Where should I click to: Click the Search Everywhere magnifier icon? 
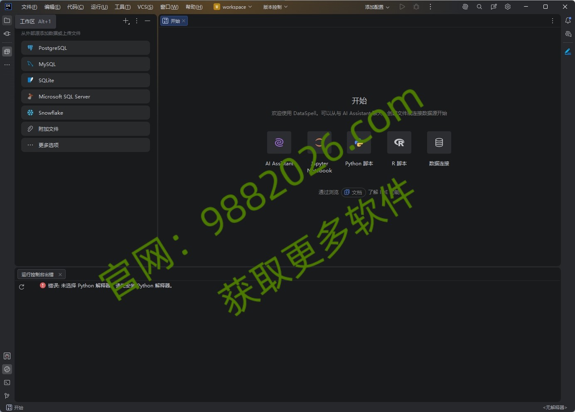coord(479,7)
